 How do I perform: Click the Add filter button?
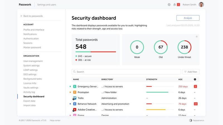[x=191, y=72]
